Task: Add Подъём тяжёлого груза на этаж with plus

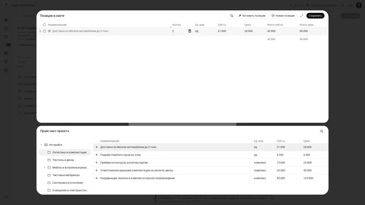Action: tap(97, 155)
